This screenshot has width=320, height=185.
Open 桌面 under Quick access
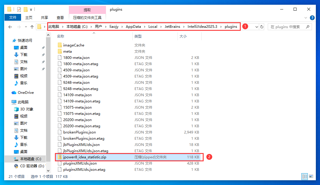tap(24, 48)
